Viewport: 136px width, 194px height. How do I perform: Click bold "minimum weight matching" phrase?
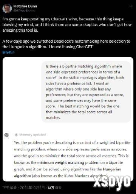point(61,163)
